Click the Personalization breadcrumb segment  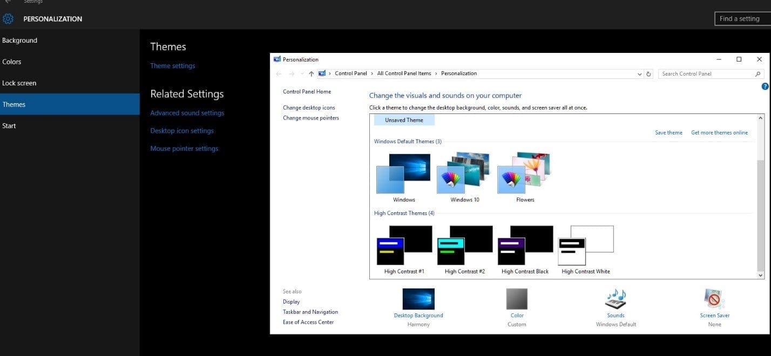459,73
